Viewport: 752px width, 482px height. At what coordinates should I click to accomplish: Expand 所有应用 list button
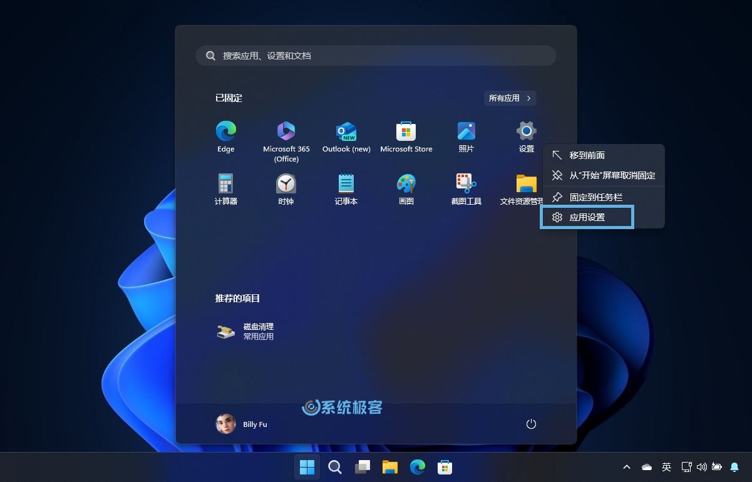[x=510, y=98]
